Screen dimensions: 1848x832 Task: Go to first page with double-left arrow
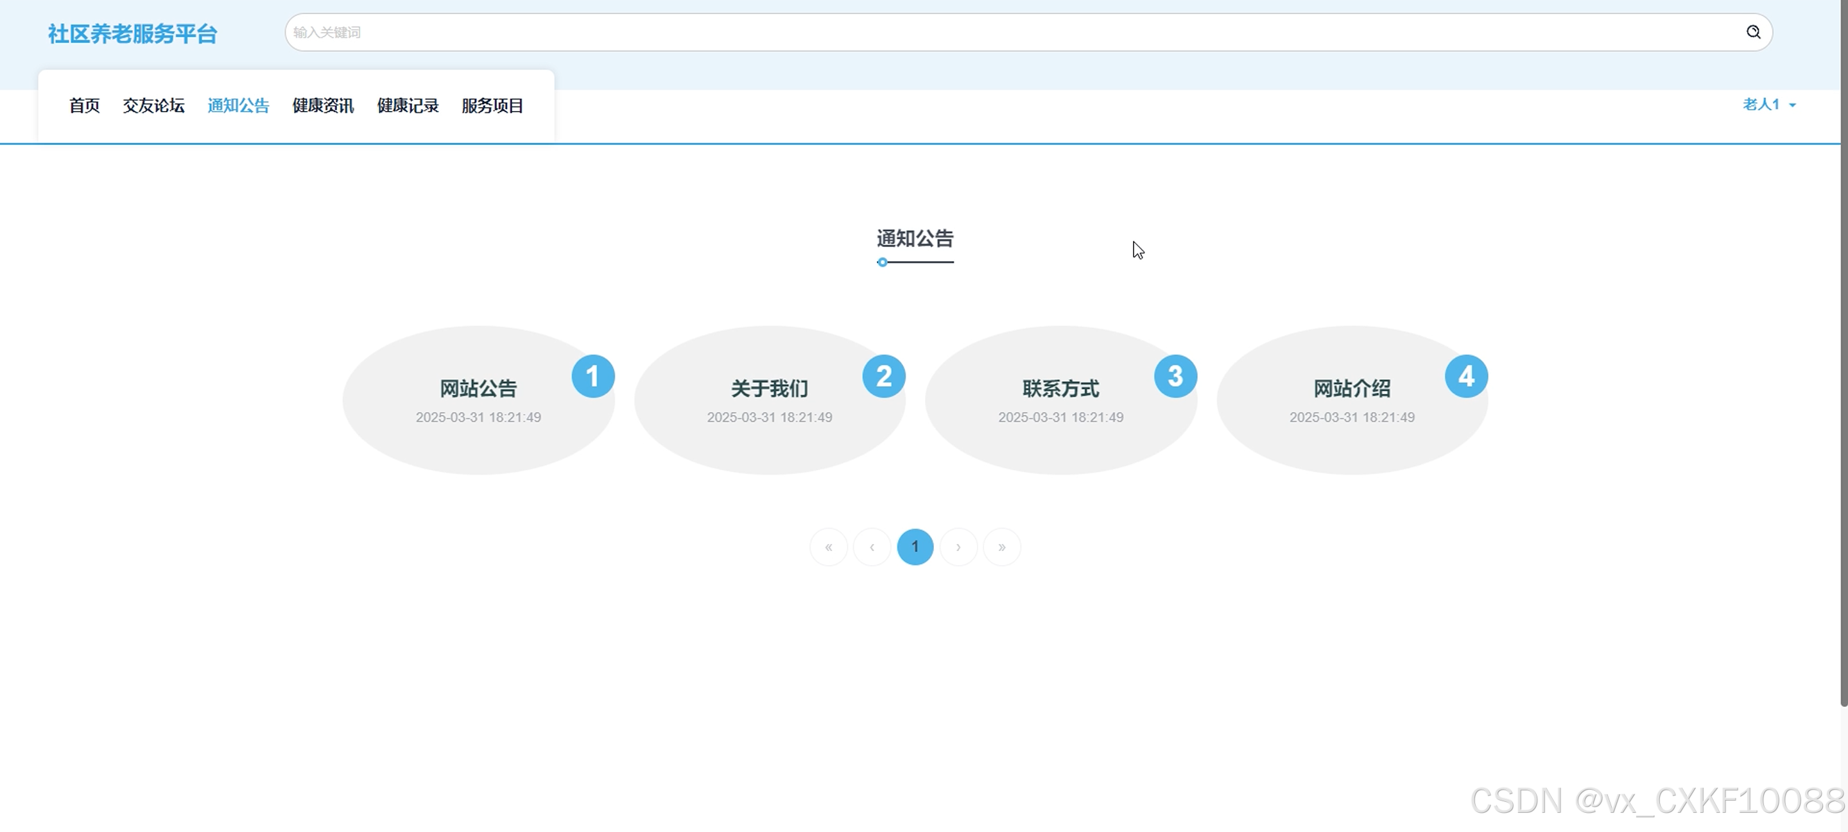(x=829, y=547)
